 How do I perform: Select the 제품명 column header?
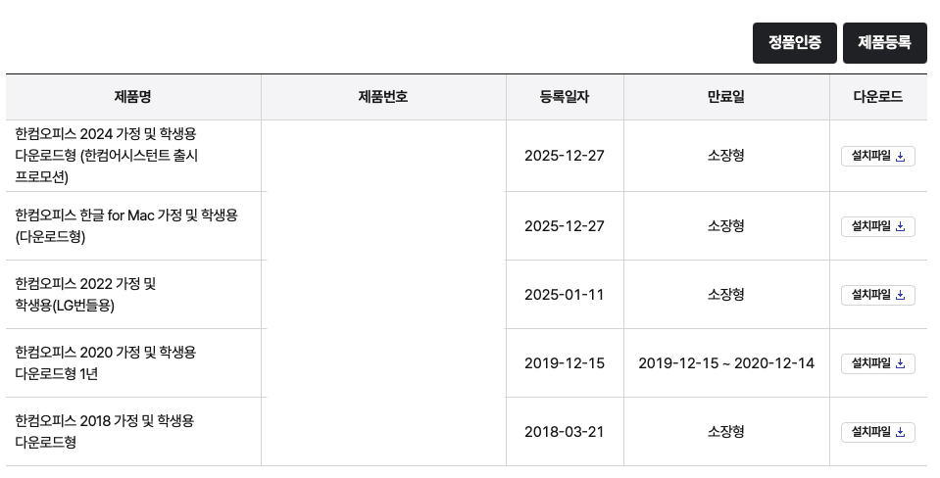pyautogui.click(x=133, y=97)
